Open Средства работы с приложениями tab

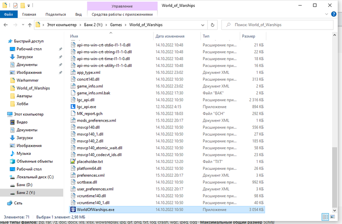tap(122, 15)
